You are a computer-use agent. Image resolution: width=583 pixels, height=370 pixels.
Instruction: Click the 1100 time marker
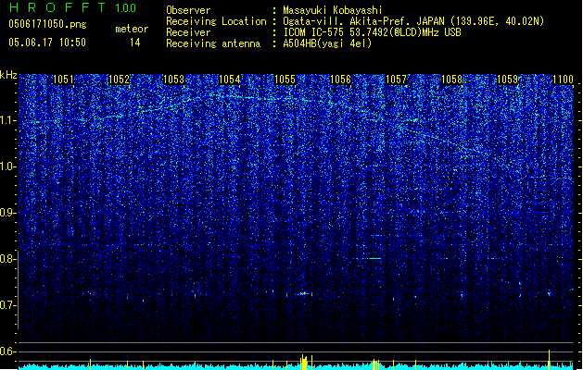point(563,80)
